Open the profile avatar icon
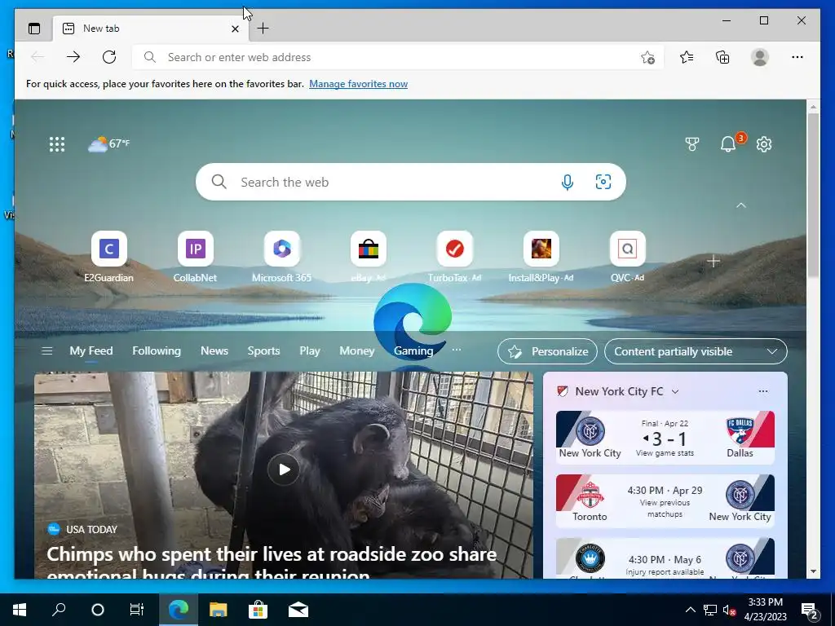Image resolution: width=835 pixels, height=626 pixels. point(760,57)
